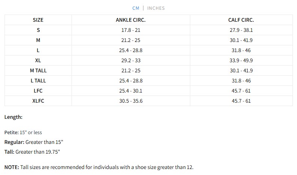Click ankle value 17.8 - 21
297x175 pixels.
(131, 30)
